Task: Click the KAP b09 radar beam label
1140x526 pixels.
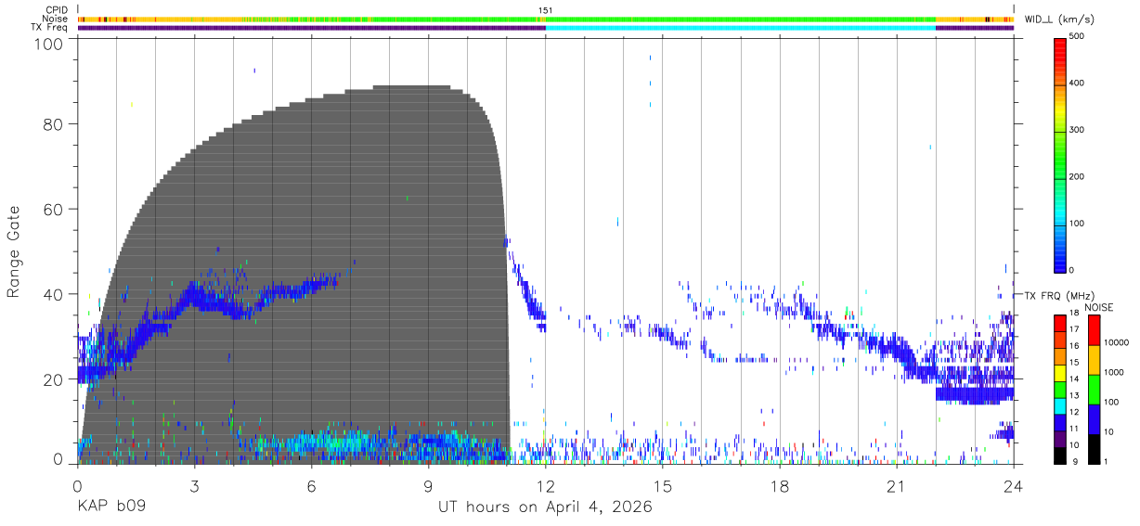Action: point(110,507)
